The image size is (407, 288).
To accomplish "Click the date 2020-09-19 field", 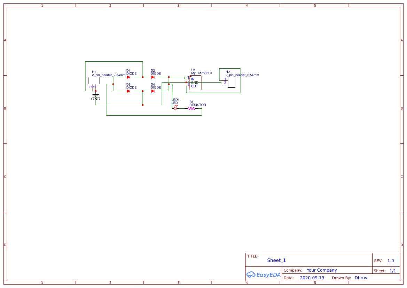I will pyautogui.click(x=312, y=278).
